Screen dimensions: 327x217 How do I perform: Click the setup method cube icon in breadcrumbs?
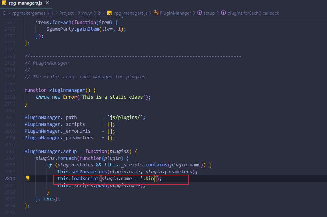pos(199,13)
